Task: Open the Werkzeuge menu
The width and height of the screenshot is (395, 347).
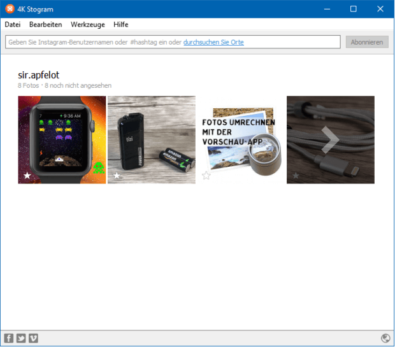Action: (88, 24)
